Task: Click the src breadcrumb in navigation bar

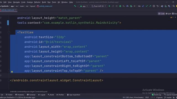Action: pos(17,6)
